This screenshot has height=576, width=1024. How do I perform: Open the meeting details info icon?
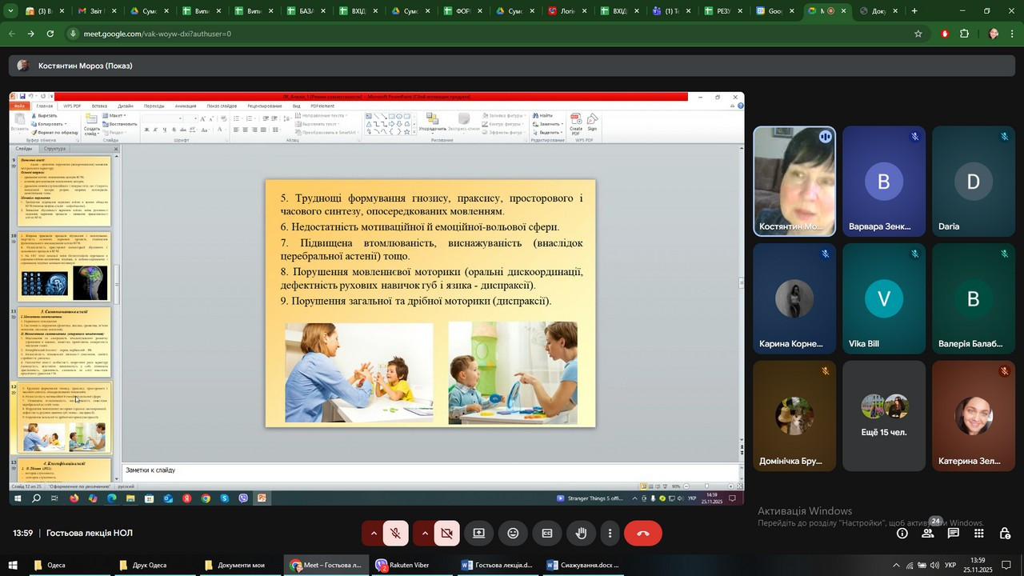coord(902,533)
